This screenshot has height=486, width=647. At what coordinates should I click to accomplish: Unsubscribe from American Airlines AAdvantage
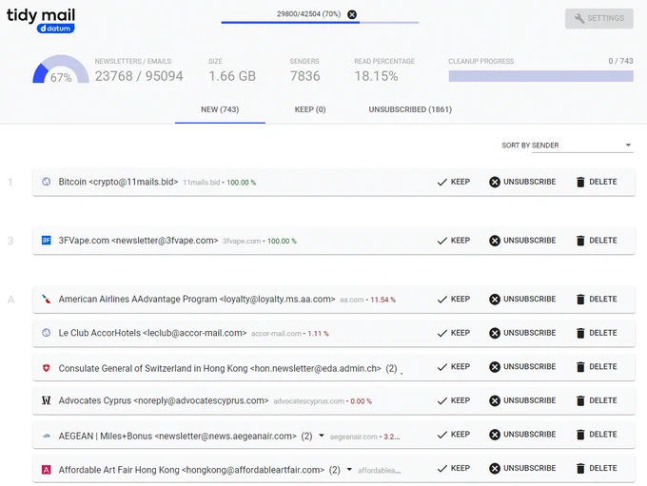pyautogui.click(x=522, y=299)
